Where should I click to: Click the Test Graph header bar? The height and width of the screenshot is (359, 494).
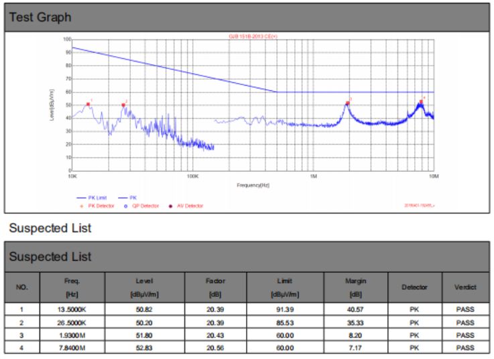tap(247, 17)
